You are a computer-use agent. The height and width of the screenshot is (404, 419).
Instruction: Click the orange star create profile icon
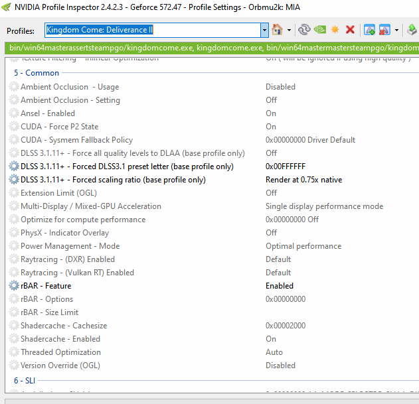tap(335, 29)
